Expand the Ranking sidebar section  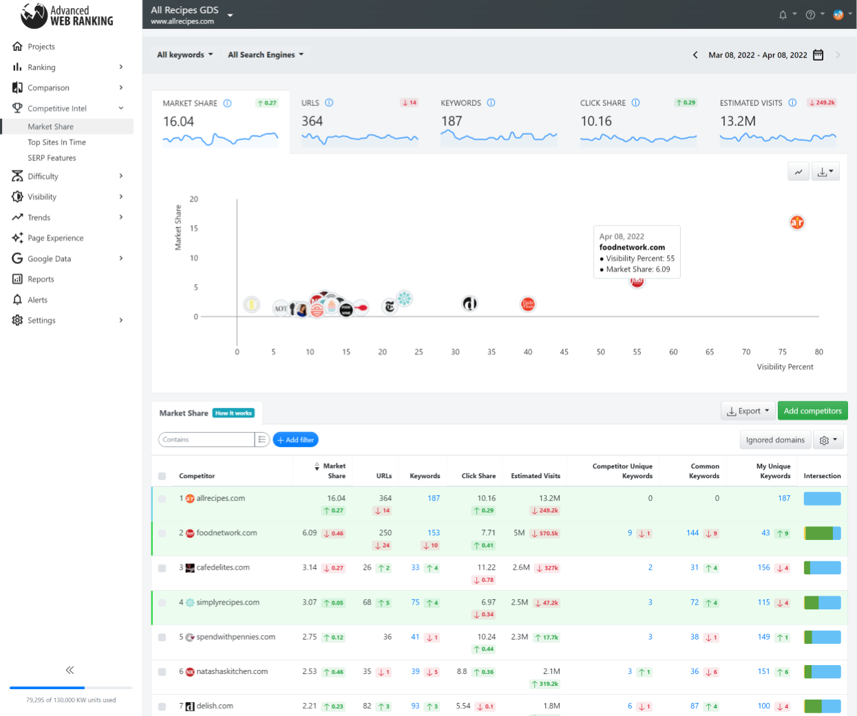tap(67, 67)
